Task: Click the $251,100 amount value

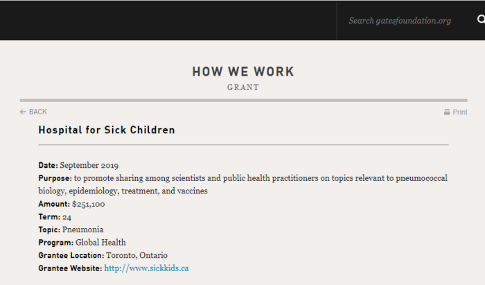Action: pos(89,204)
